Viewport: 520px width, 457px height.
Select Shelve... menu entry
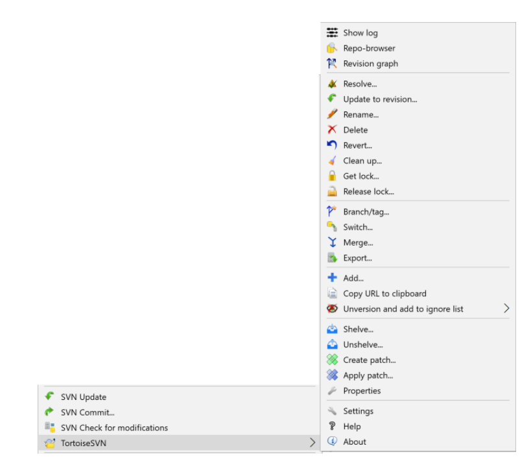pyautogui.click(x=418, y=329)
